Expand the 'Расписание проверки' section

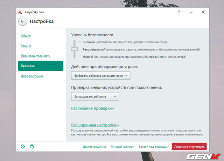[x=93, y=108]
